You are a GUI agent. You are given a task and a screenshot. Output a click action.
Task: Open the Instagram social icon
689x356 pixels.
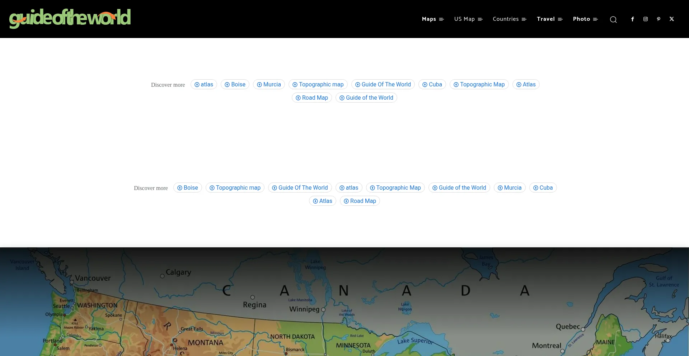point(645,19)
